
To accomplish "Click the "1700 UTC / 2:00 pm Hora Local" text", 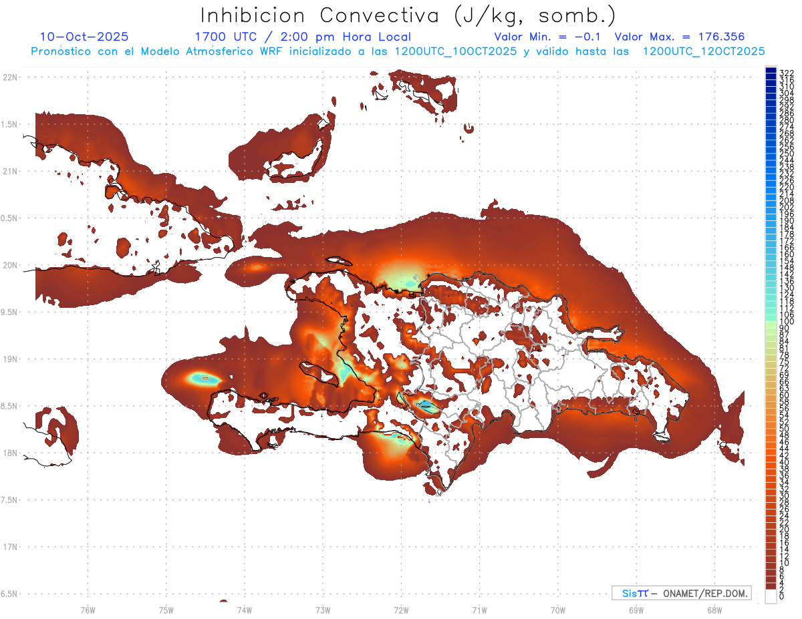I will coord(303,37).
